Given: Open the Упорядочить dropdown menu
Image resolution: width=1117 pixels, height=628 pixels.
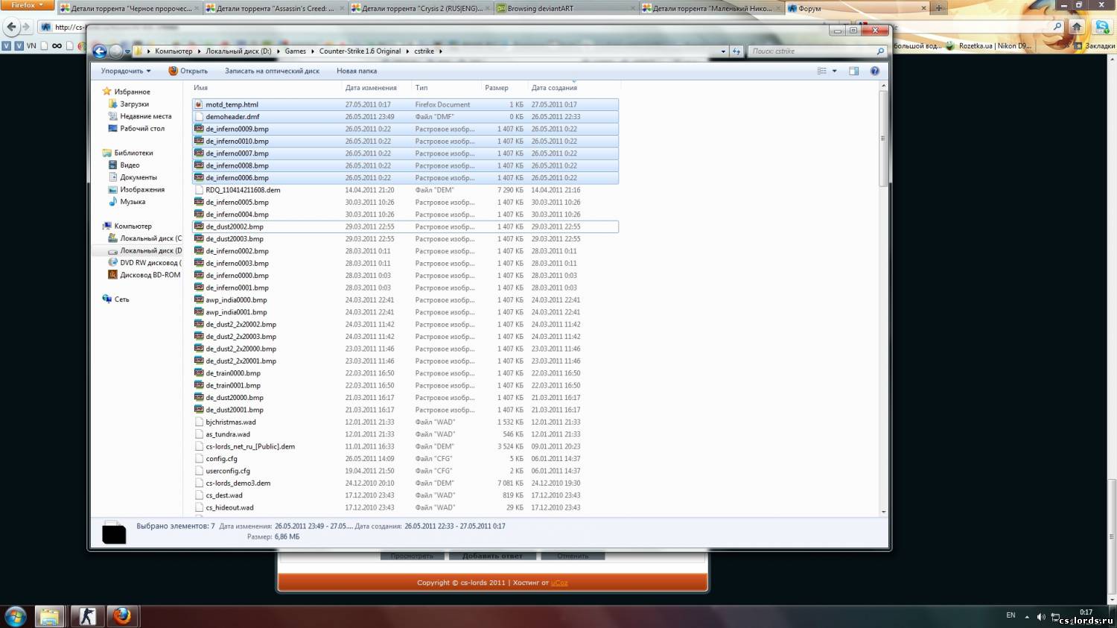Looking at the screenshot, I should (126, 71).
